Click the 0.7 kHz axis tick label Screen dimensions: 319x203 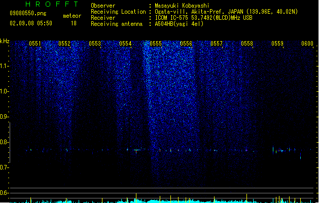pyautogui.click(x=4, y=167)
